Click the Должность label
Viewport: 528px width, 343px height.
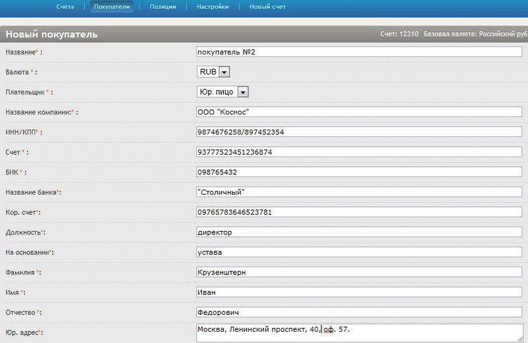tap(26, 232)
